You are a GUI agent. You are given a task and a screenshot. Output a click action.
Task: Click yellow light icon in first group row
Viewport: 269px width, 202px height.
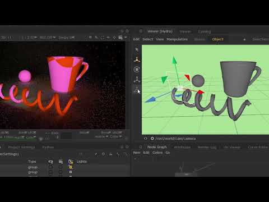coord(71,167)
